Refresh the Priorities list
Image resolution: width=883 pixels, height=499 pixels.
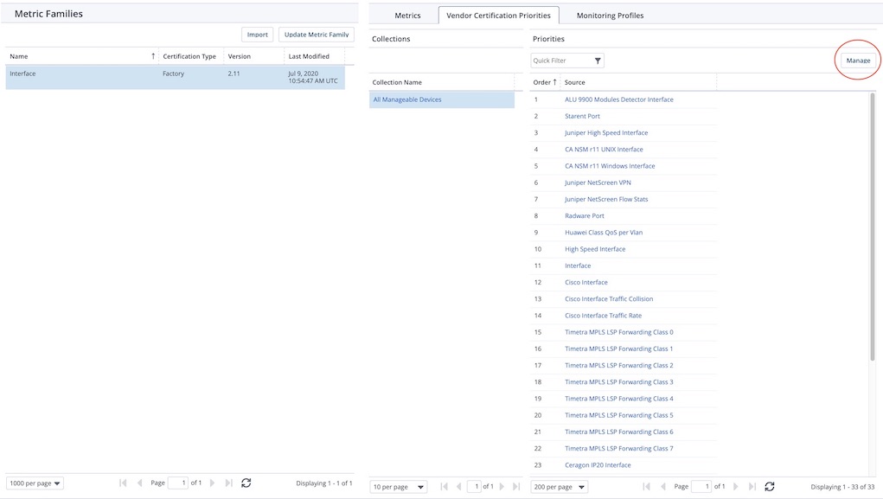(770, 487)
